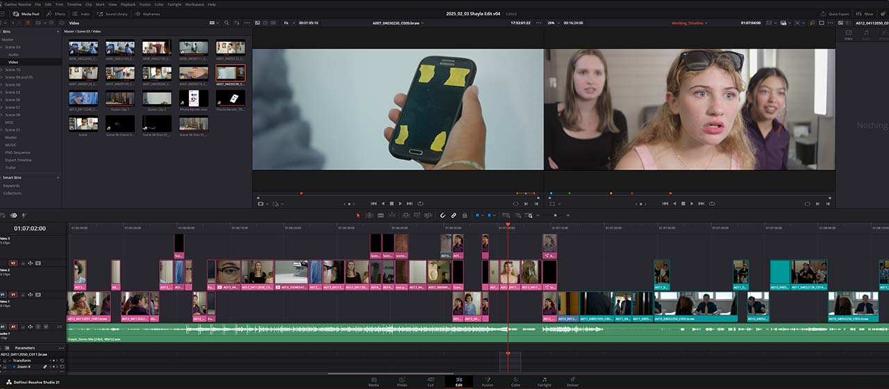Click the Quick Export button
Viewport: 889px width, 389px height.
coord(836,13)
